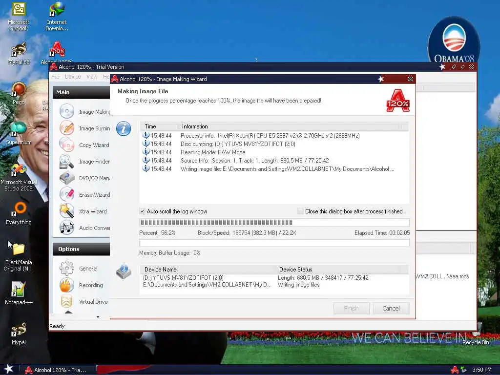Click the Start star button on taskbar

(8, 370)
